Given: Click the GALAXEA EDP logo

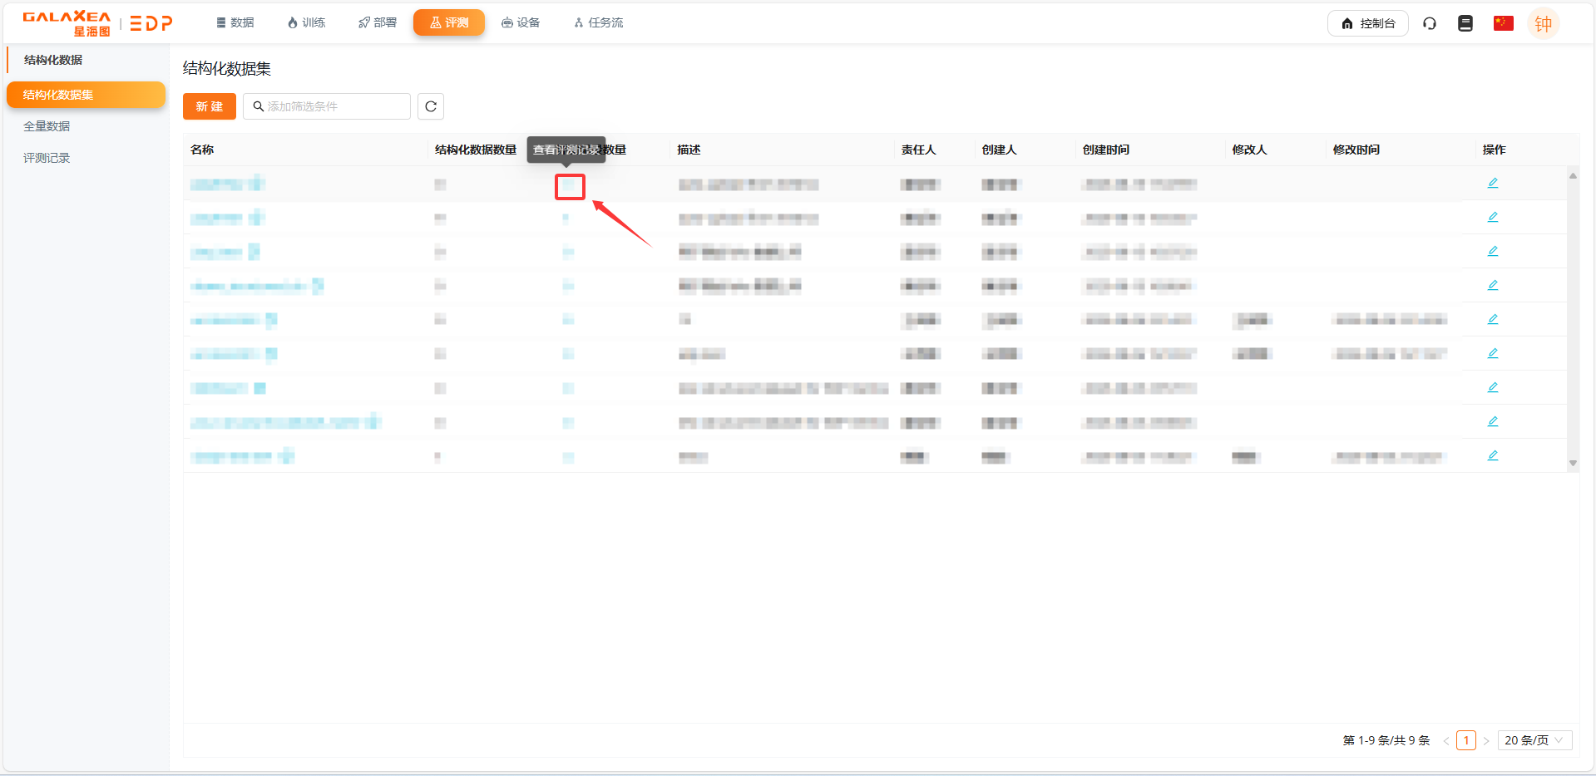Looking at the screenshot, I should pyautogui.click(x=97, y=23).
